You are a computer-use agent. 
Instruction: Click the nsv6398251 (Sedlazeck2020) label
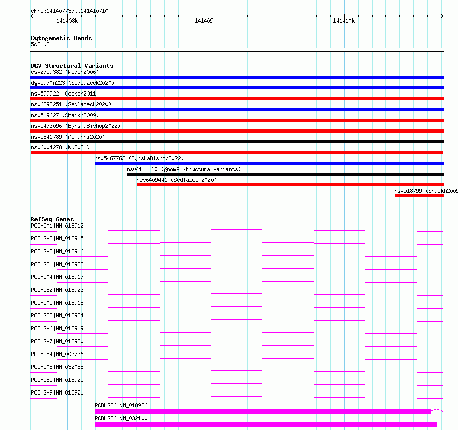pyautogui.click(x=71, y=104)
